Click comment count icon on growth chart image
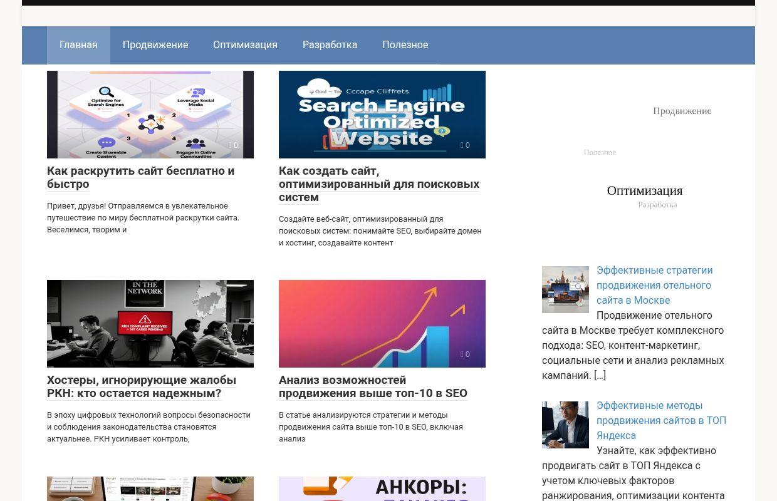Image resolution: width=777 pixels, height=501 pixels. [465, 354]
